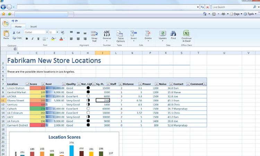
Task: Click the Office button logo
Action: 5,23
